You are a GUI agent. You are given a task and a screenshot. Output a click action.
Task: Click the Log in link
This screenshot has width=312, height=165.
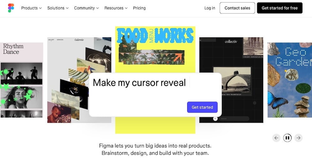coord(210,8)
